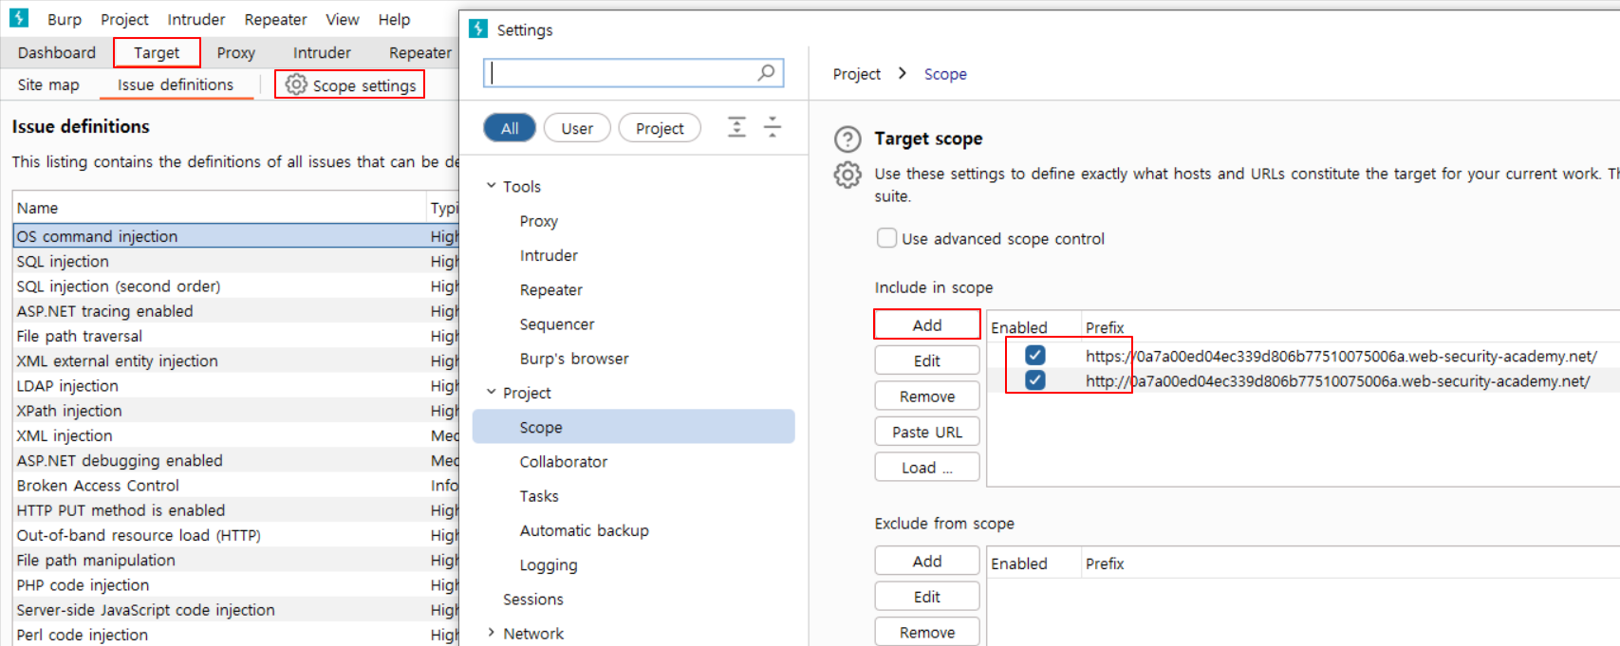Screen dimensions: 1620x646
Task: Click the Scope settings gear icon
Action: 296,84
